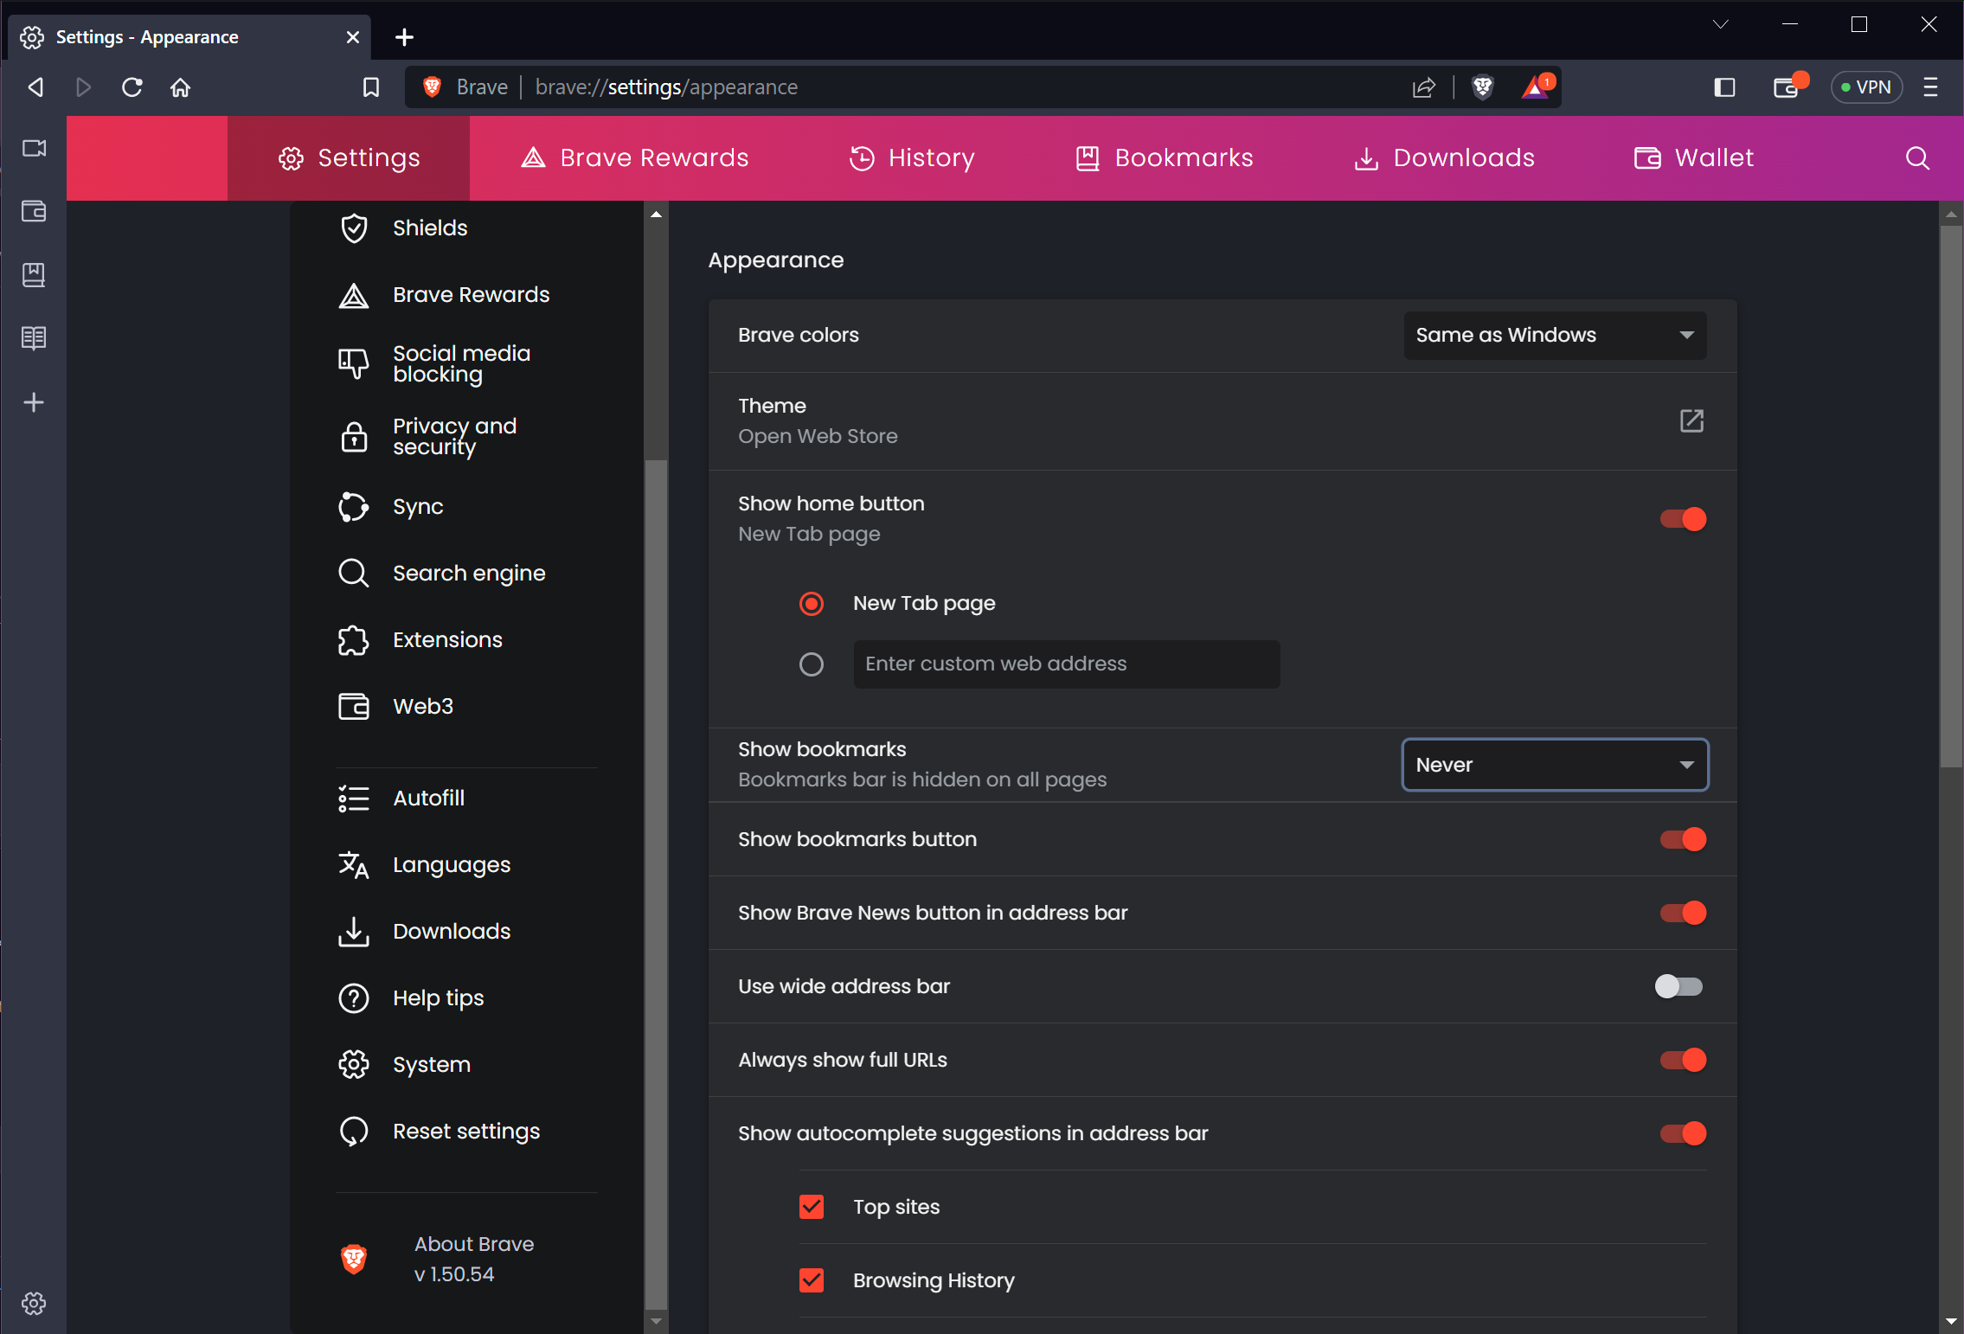Open wallet panel in left sidebar

point(34,211)
